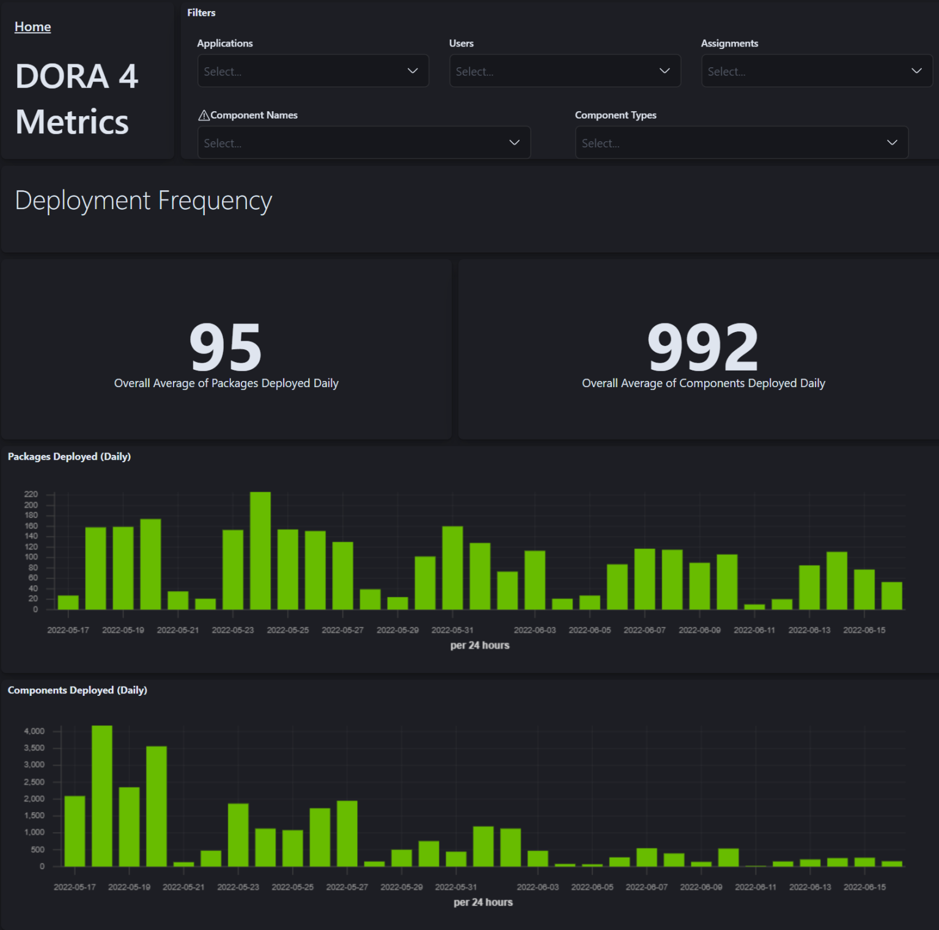Select the tallest bar on 2022-05-23
This screenshot has width=939, height=930.
tap(260, 550)
